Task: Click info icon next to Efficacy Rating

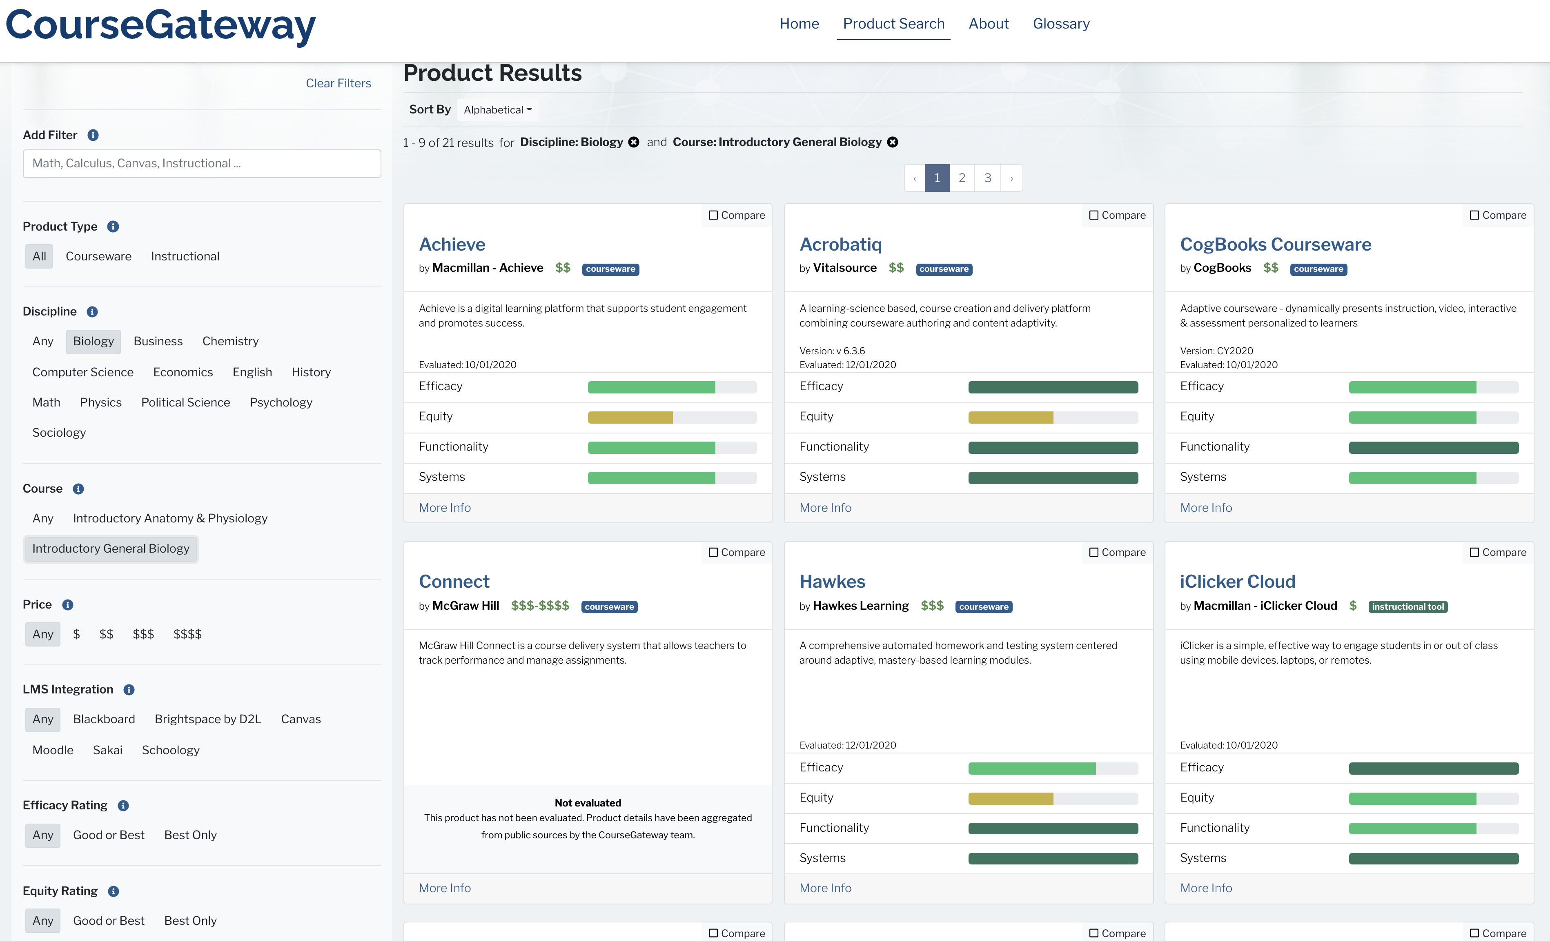Action: coord(123,806)
